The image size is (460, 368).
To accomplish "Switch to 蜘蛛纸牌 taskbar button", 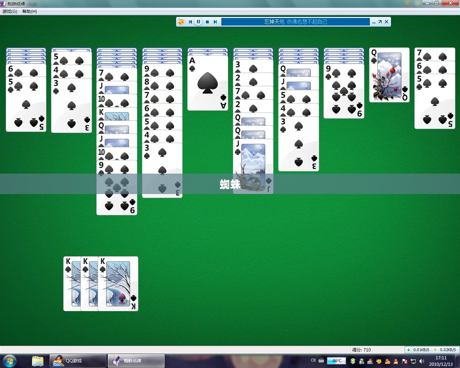I will [136, 361].
